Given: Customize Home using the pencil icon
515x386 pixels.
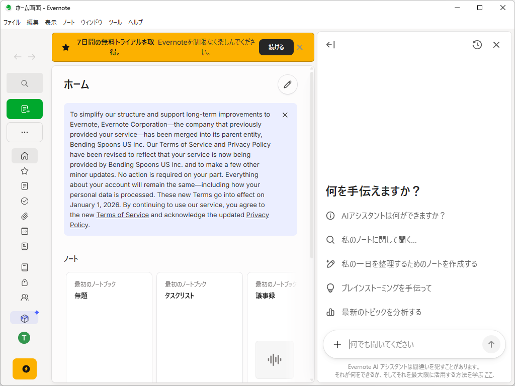Looking at the screenshot, I should pyautogui.click(x=287, y=84).
